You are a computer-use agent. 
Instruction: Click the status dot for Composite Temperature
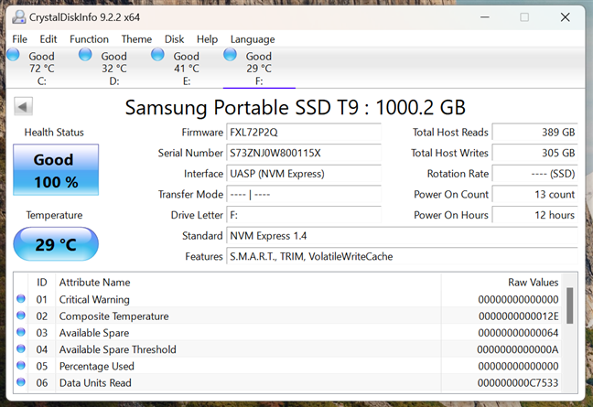21,316
